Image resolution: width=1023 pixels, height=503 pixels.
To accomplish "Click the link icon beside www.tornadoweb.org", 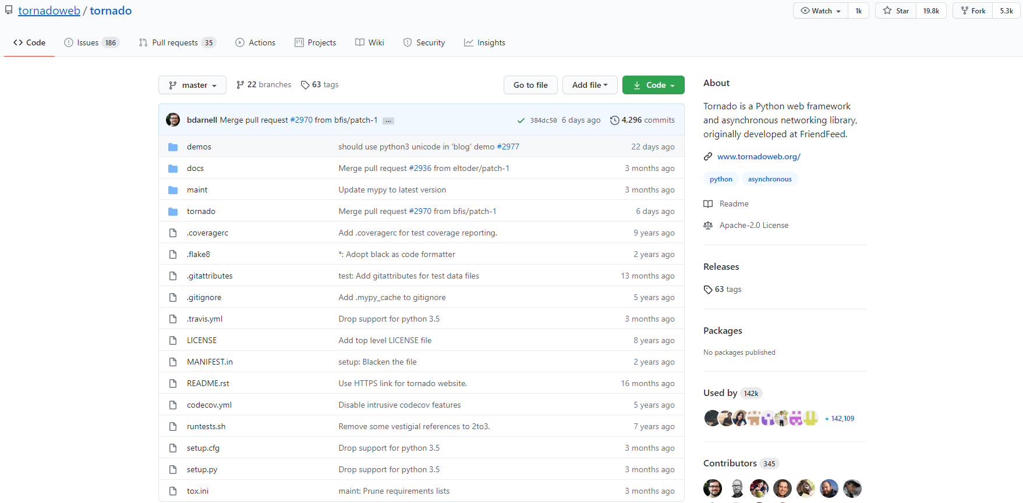I will click(708, 157).
